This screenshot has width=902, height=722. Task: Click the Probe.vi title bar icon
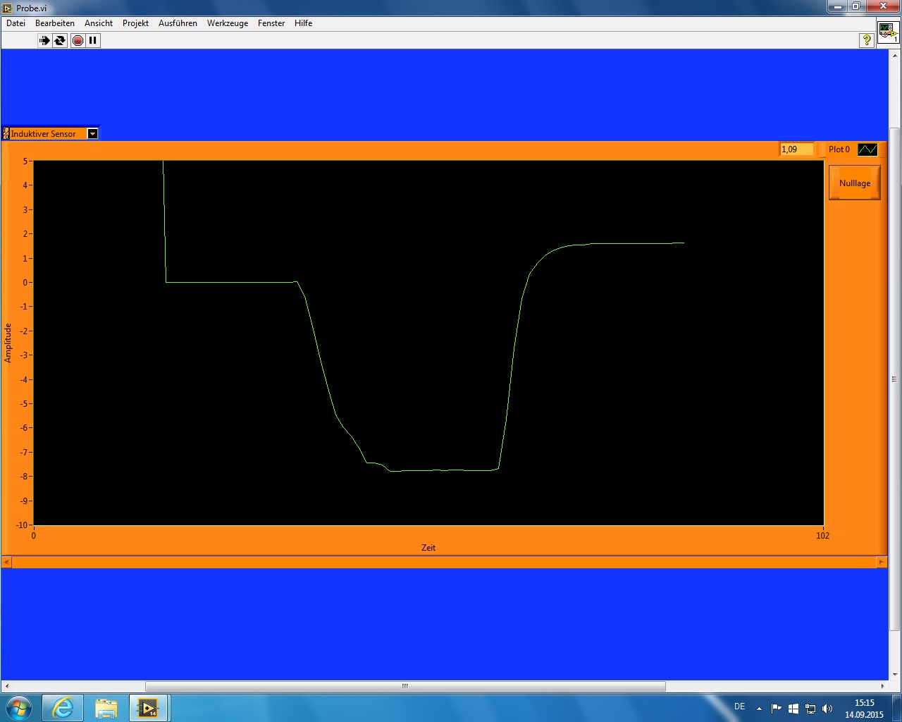point(8,8)
